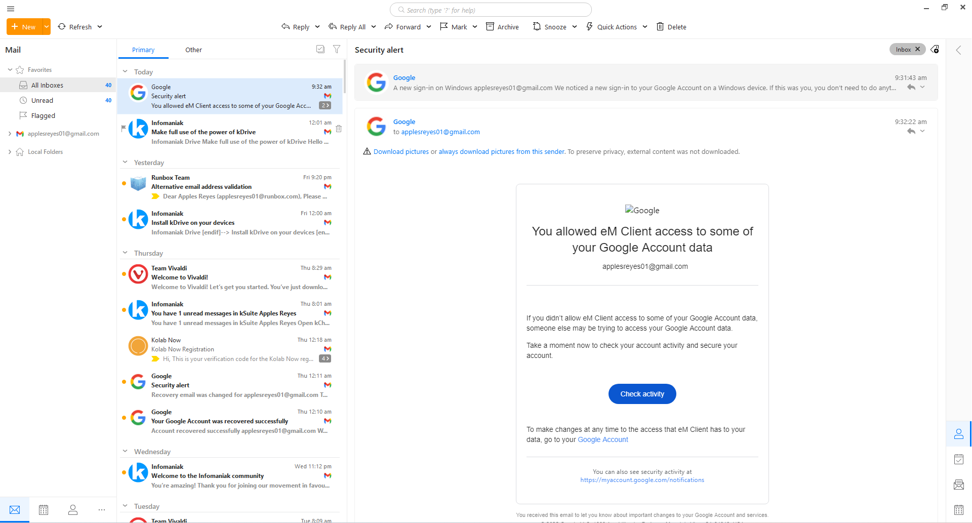Viewport: 972px width, 523px height.
Task: Click the Download pictures link
Action: click(401, 151)
